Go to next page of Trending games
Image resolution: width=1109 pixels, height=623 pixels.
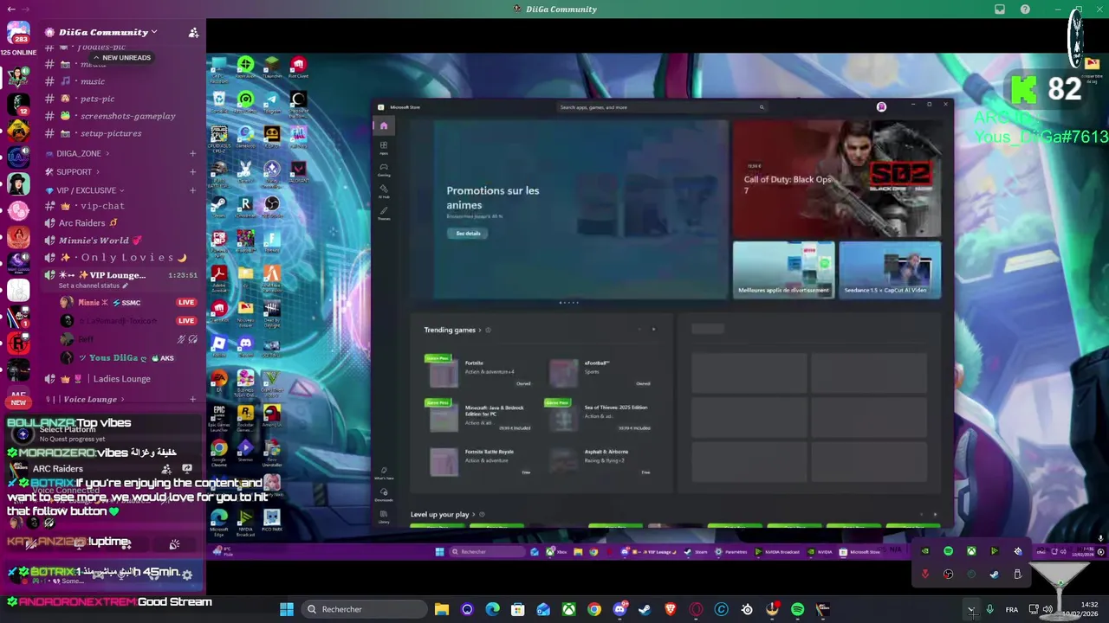pyautogui.click(x=653, y=330)
